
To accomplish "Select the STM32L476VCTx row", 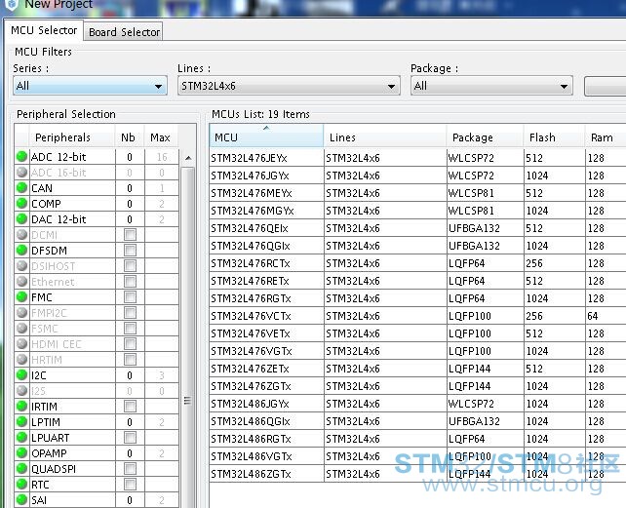I will (417, 316).
